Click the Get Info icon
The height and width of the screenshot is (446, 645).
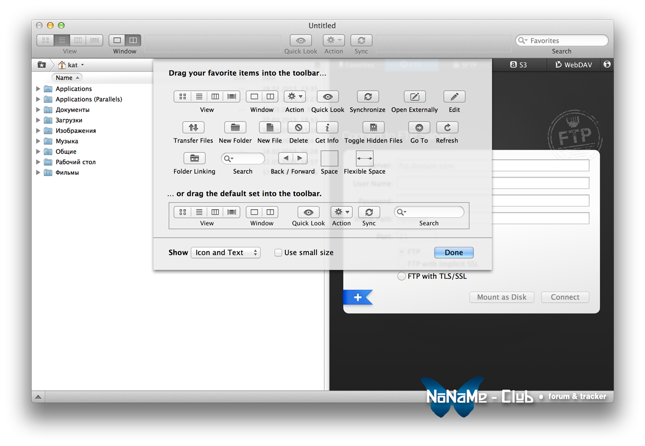tap(327, 128)
